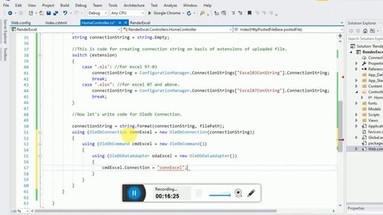Close the HomeController.cs tab

tap(126, 23)
